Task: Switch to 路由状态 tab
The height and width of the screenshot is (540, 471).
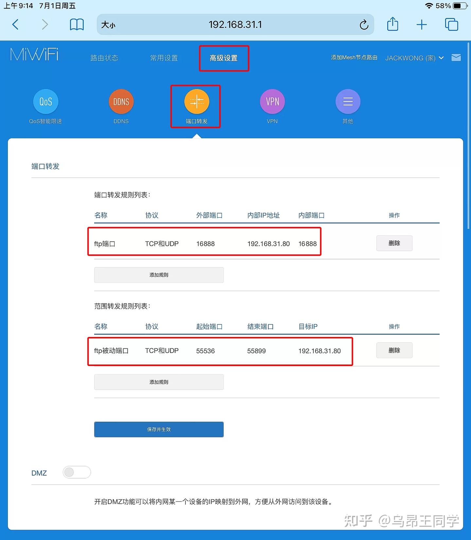Action: click(x=104, y=58)
